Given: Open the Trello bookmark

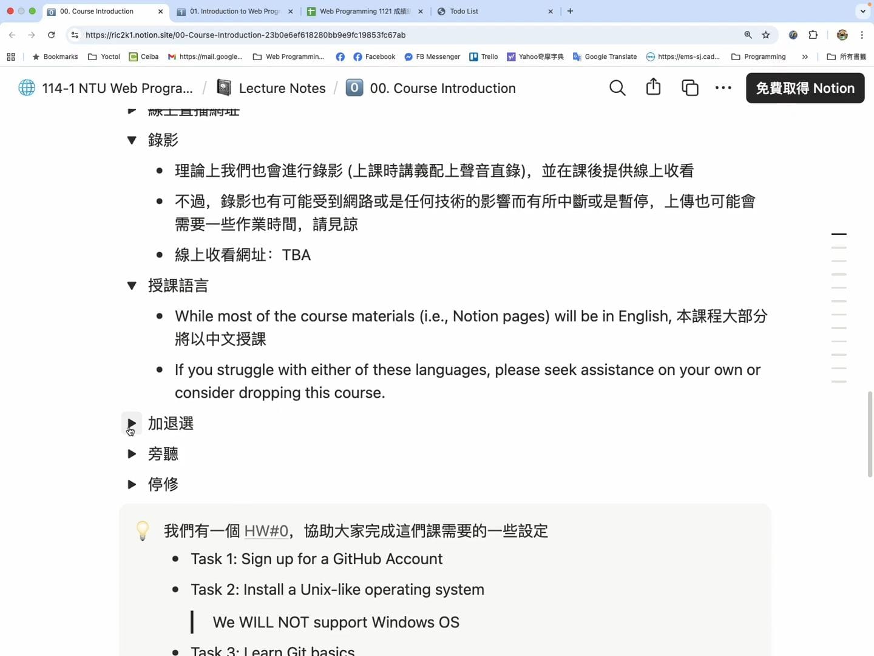Looking at the screenshot, I should (x=483, y=57).
